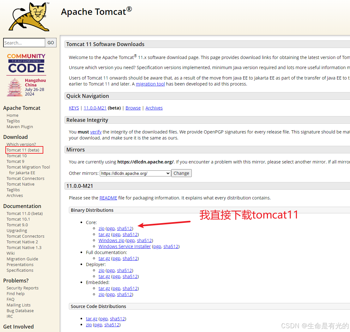350x332 pixels.
Task: Click the GO search button
Action: (51, 43)
